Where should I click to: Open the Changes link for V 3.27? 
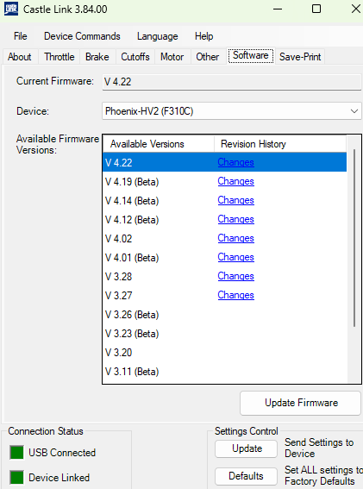click(235, 295)
